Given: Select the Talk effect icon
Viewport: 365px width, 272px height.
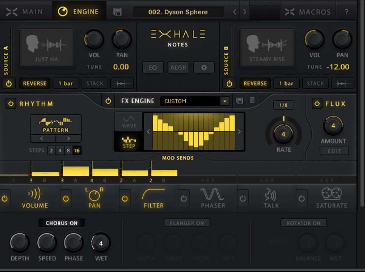Looking at the screenshot, I should coord(271,195).
